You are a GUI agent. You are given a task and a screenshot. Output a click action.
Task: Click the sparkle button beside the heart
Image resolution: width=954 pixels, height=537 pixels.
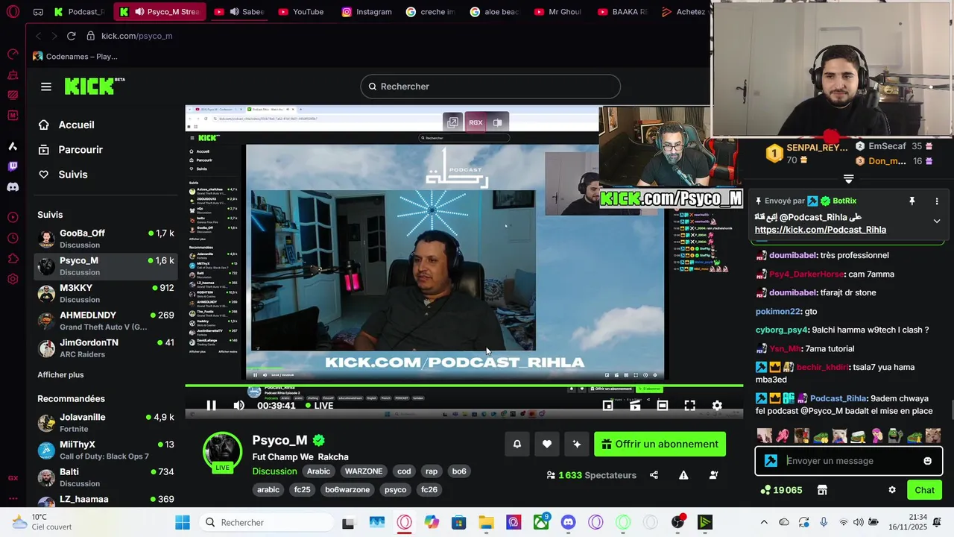coord(576,444)
